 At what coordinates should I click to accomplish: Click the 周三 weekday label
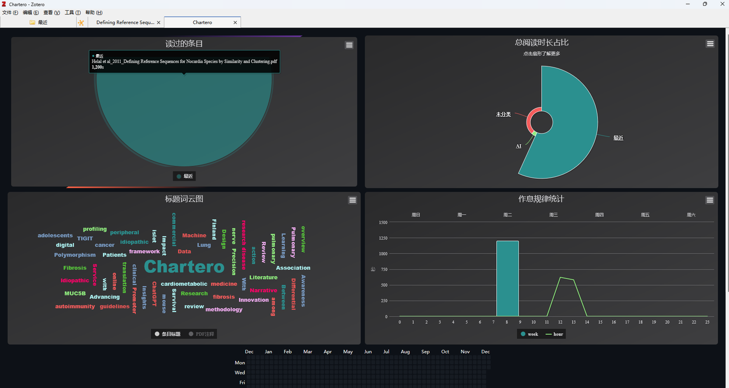click(x=553, y=215)
